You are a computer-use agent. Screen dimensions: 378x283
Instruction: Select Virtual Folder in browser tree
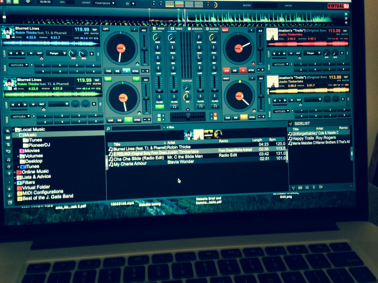34,187
